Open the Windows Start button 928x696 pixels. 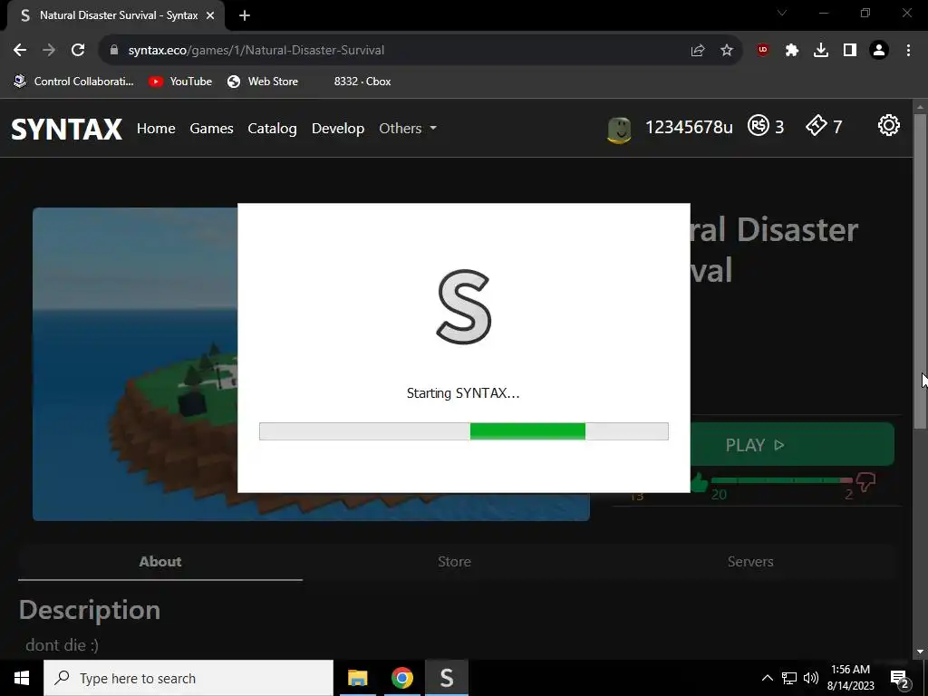tap(22, 678)
